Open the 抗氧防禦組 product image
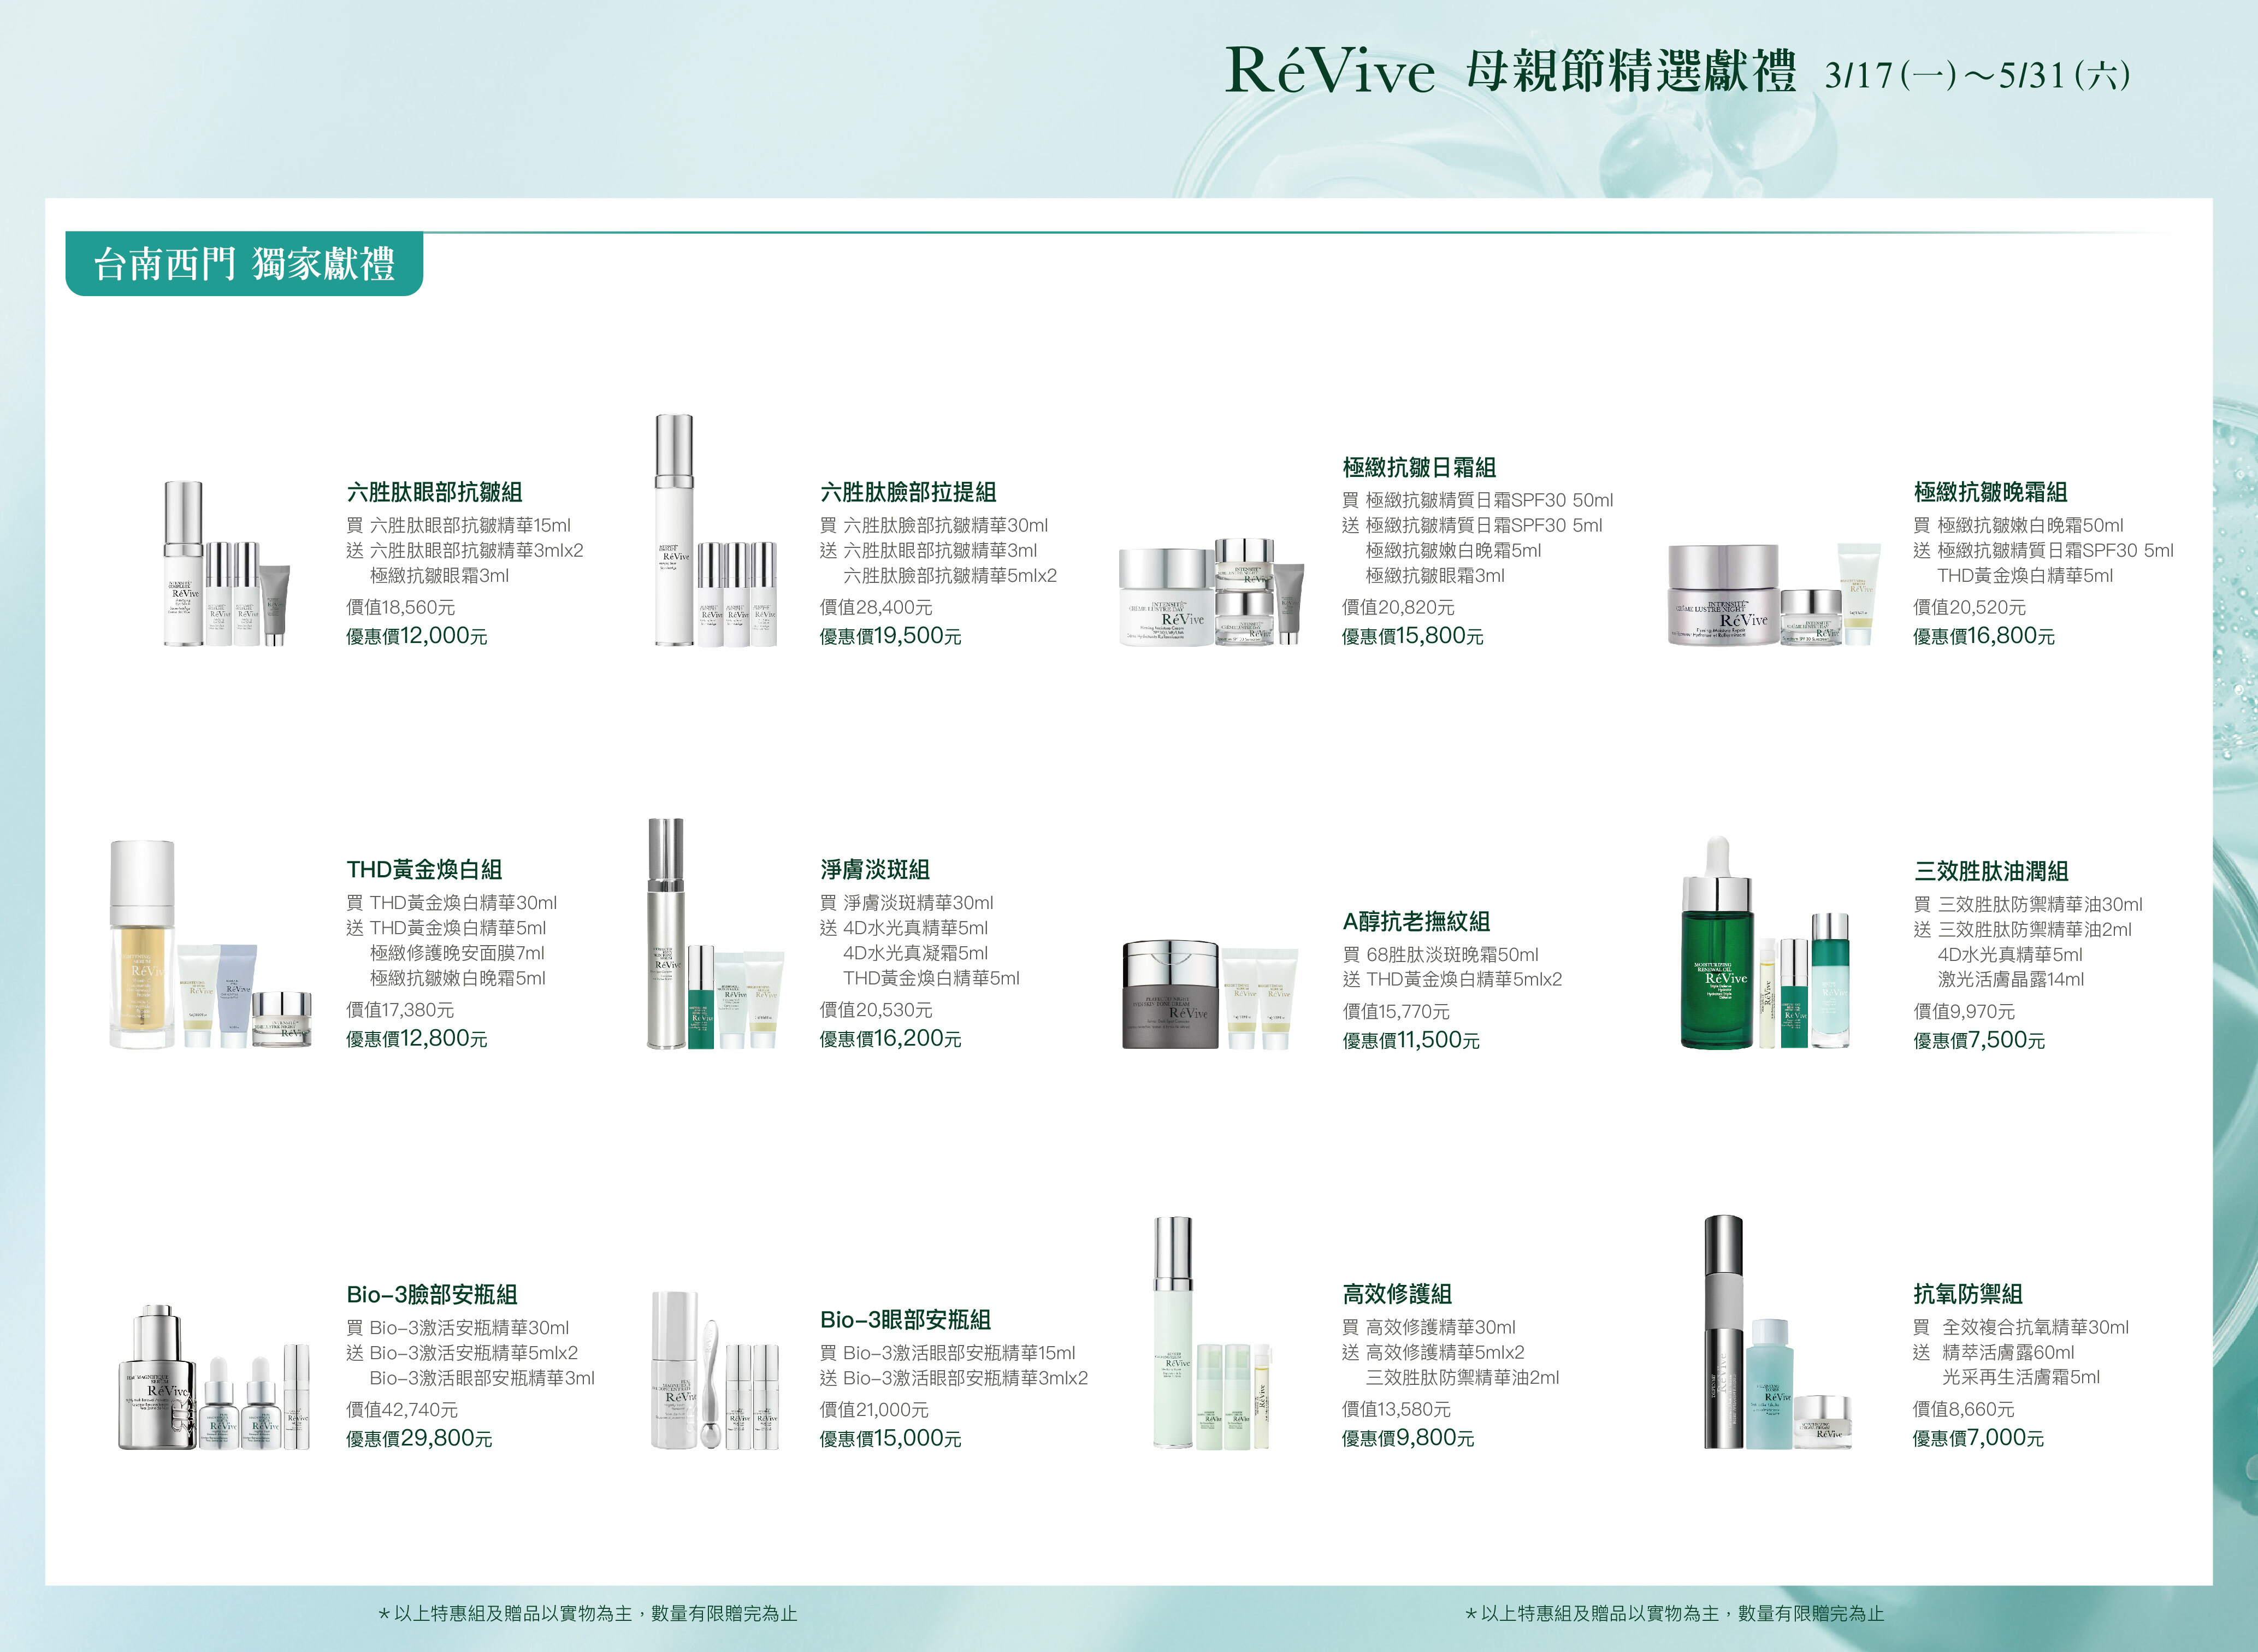The width and height of the screenshot is (2258, 1652). (x=1778, y=1333)
